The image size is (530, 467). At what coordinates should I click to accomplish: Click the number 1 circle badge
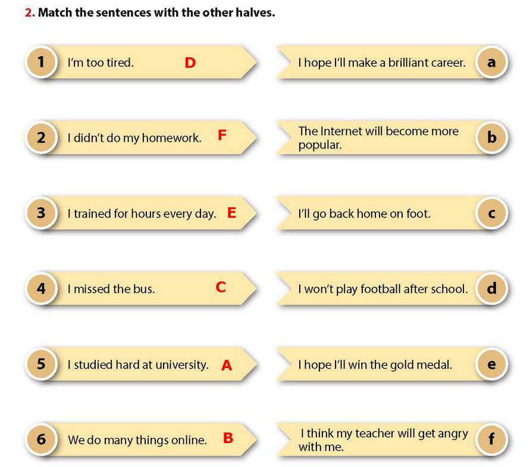tap(41, 62)
